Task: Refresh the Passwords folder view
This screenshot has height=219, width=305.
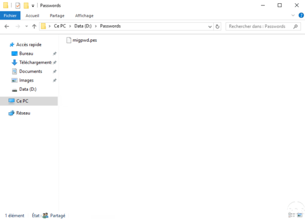Action: (x=217, y=26)
